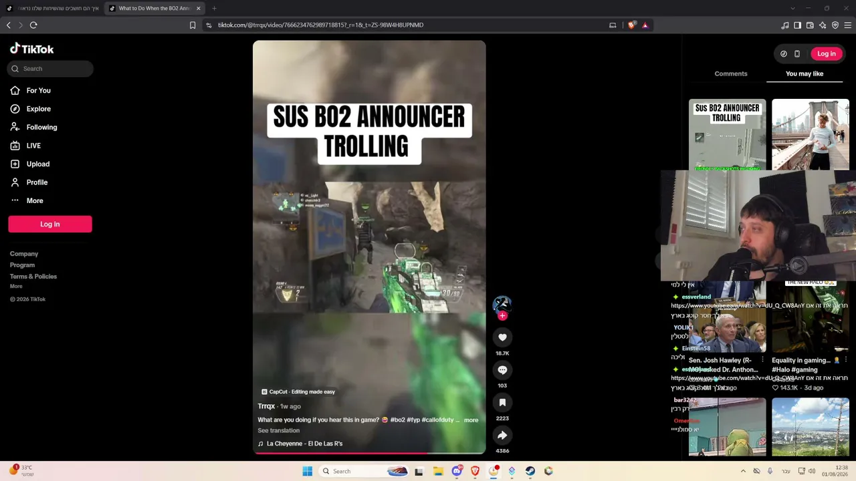Screen dimensions: 856x481
Task: Switch to the Comments tab
Action: (731, 73)
